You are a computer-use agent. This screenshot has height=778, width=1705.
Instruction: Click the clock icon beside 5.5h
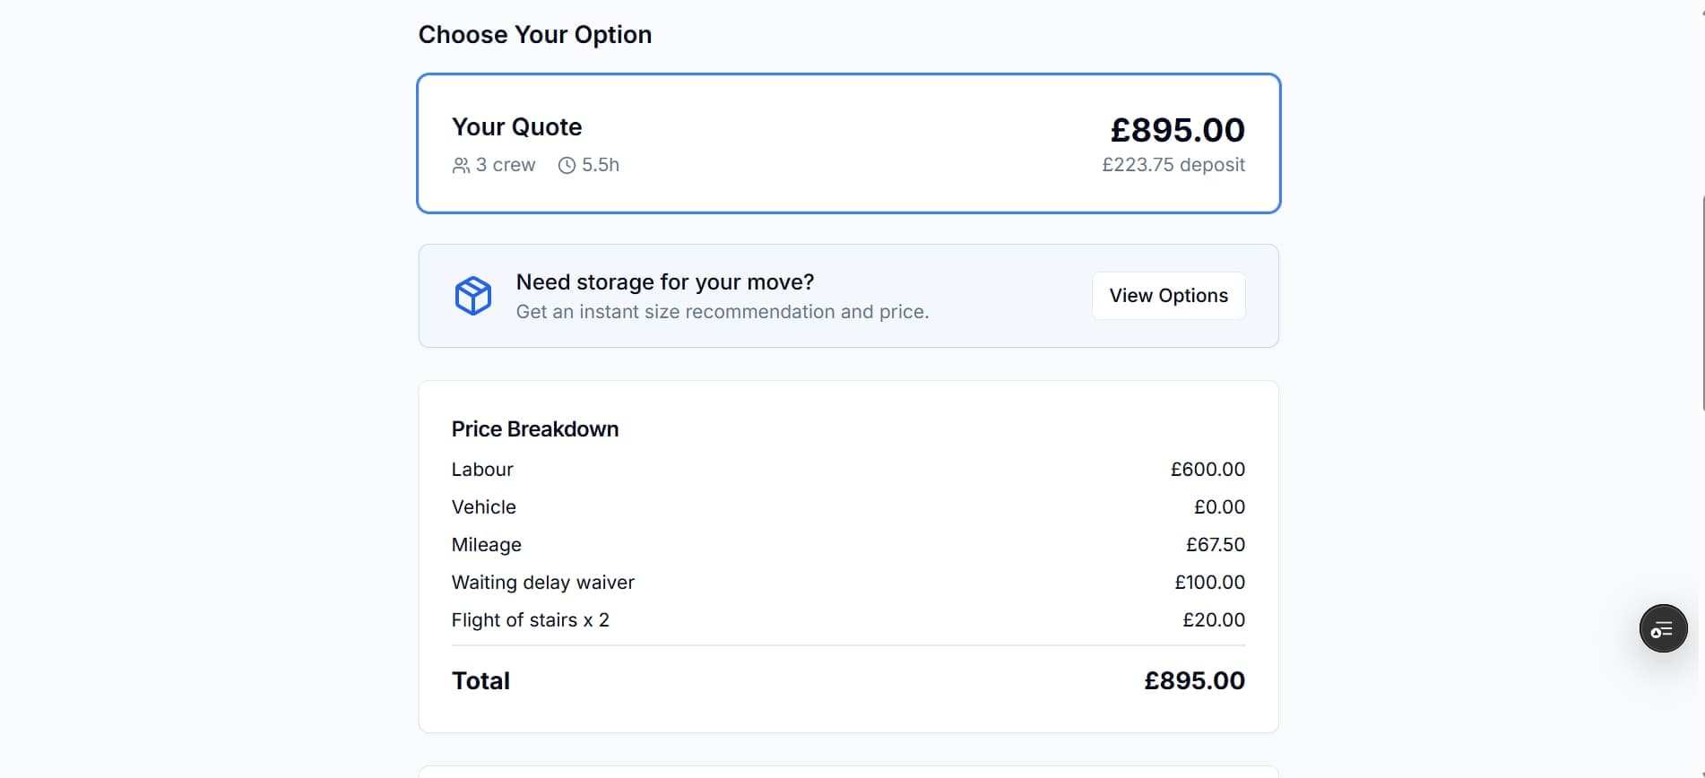click(567, 166)
